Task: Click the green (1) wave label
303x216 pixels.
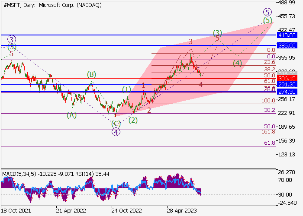Action: pyautogui.click(x=126, y=89)
